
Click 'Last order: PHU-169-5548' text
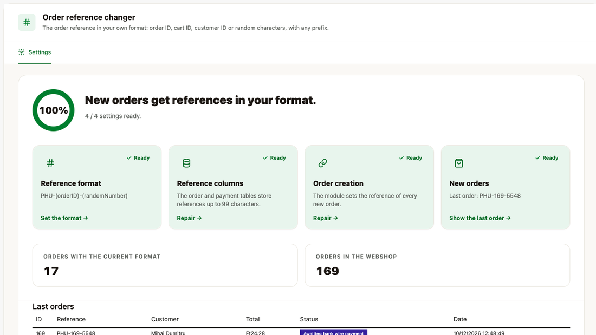coord(485,195)
